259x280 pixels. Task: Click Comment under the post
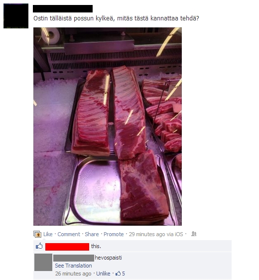[69, 234]
